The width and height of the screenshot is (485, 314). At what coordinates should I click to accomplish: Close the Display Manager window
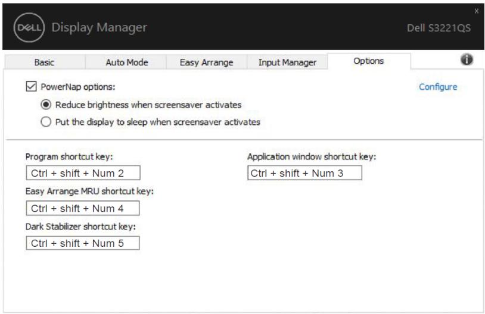pos(476,11)
